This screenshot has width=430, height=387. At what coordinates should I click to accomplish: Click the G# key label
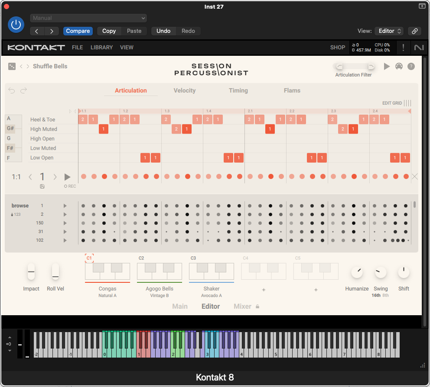(10, 128)
